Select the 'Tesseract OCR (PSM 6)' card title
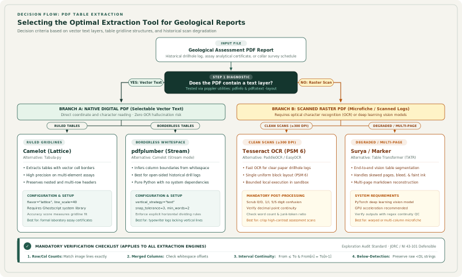 (274, 151)
